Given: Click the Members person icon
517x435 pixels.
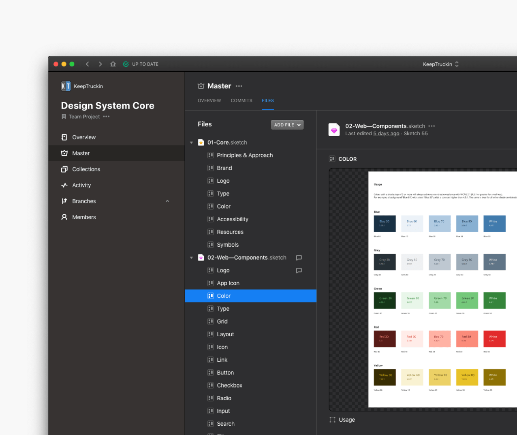Looking at the screenshot, I should coord(64,217).
